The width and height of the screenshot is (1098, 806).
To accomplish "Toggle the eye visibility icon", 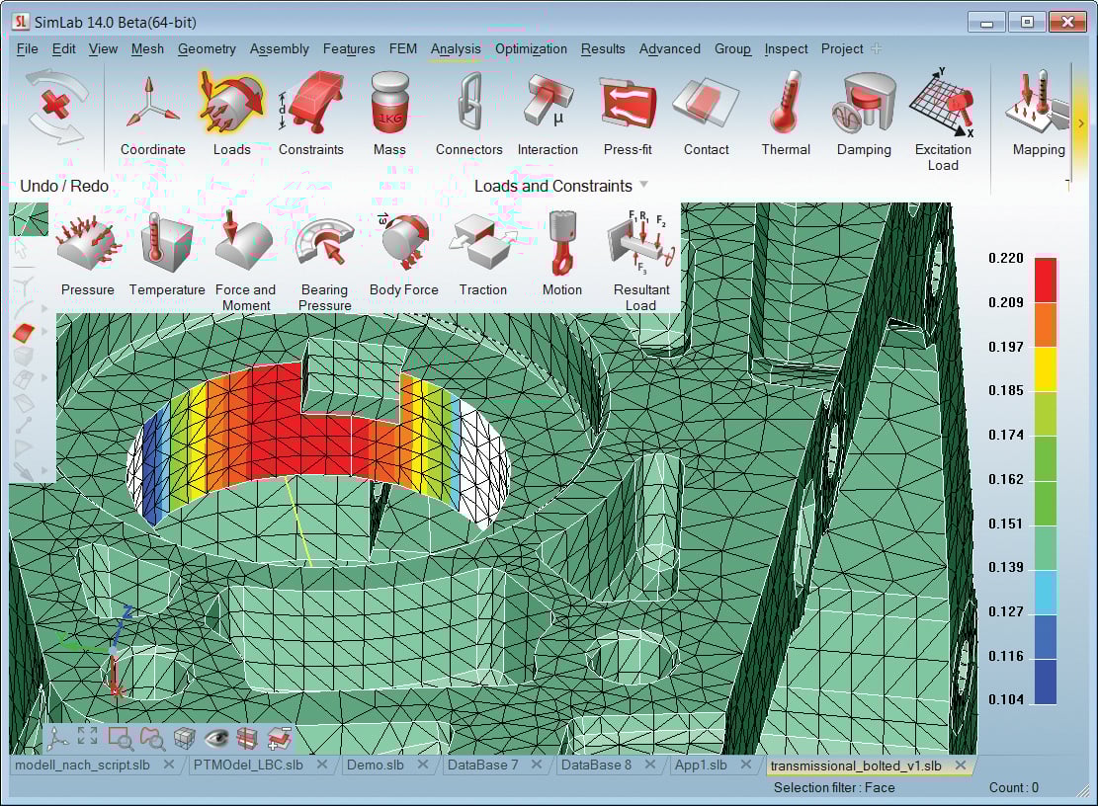I will [x=216, y=737].
